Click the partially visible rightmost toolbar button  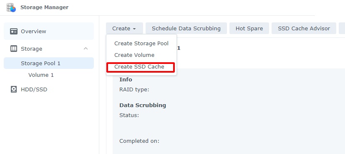point(342,29)
